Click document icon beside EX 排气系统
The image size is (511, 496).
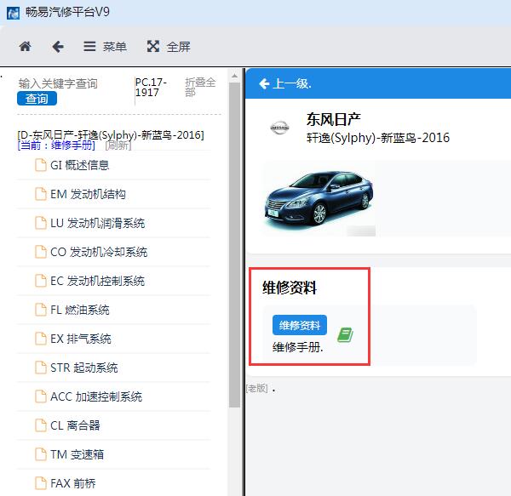[x=41, y=339]
